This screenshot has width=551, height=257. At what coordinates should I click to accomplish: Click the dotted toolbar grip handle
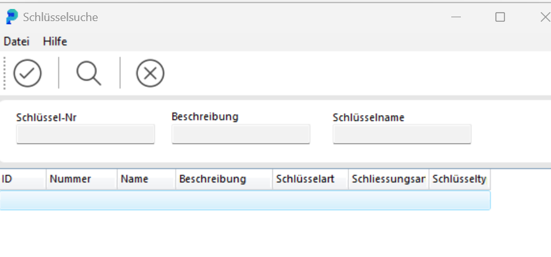click(x=4, y=73)
